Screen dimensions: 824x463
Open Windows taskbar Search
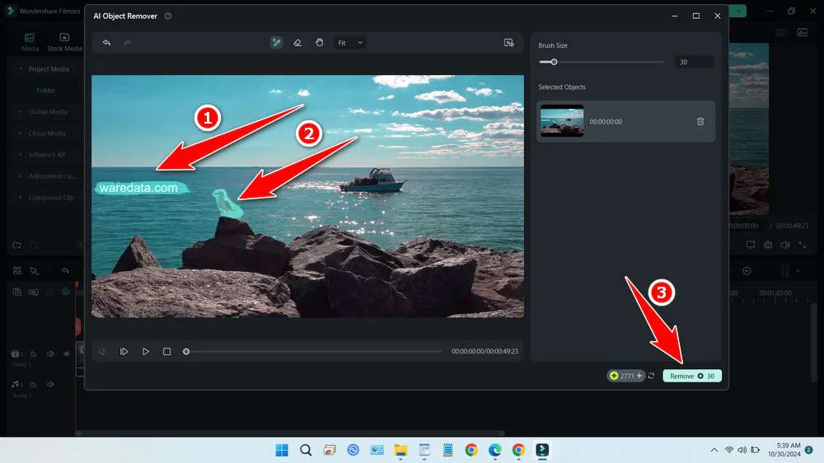click(306, 450)
